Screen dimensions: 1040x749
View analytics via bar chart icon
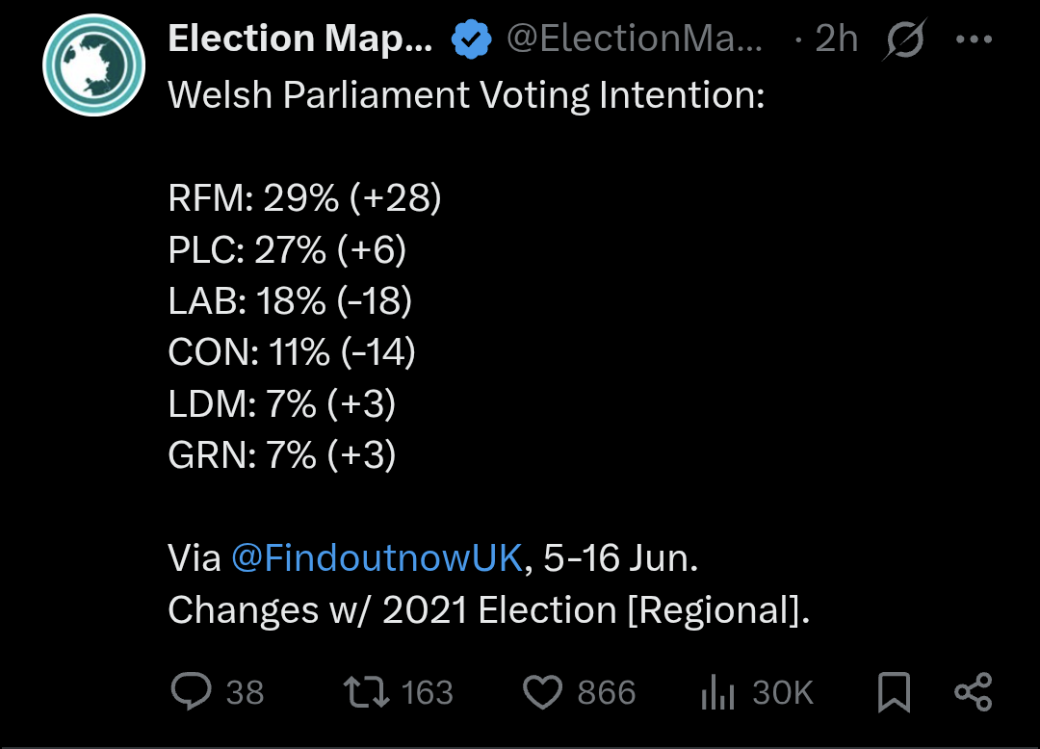pyautogui.click(x=717, y=691)
